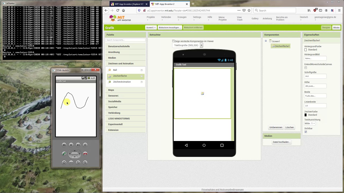344x193 pixels.
Task: Select Zeichenfläche1 in the components tree
Action: tap(281, 46)
